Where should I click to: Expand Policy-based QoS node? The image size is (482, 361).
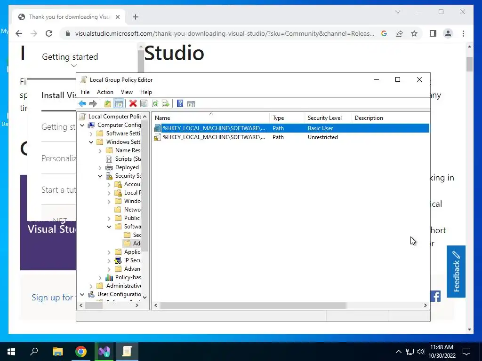point(100,278)
